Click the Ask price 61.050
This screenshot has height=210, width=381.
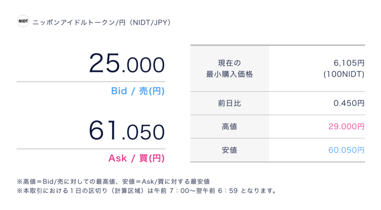tap(126, 130)
